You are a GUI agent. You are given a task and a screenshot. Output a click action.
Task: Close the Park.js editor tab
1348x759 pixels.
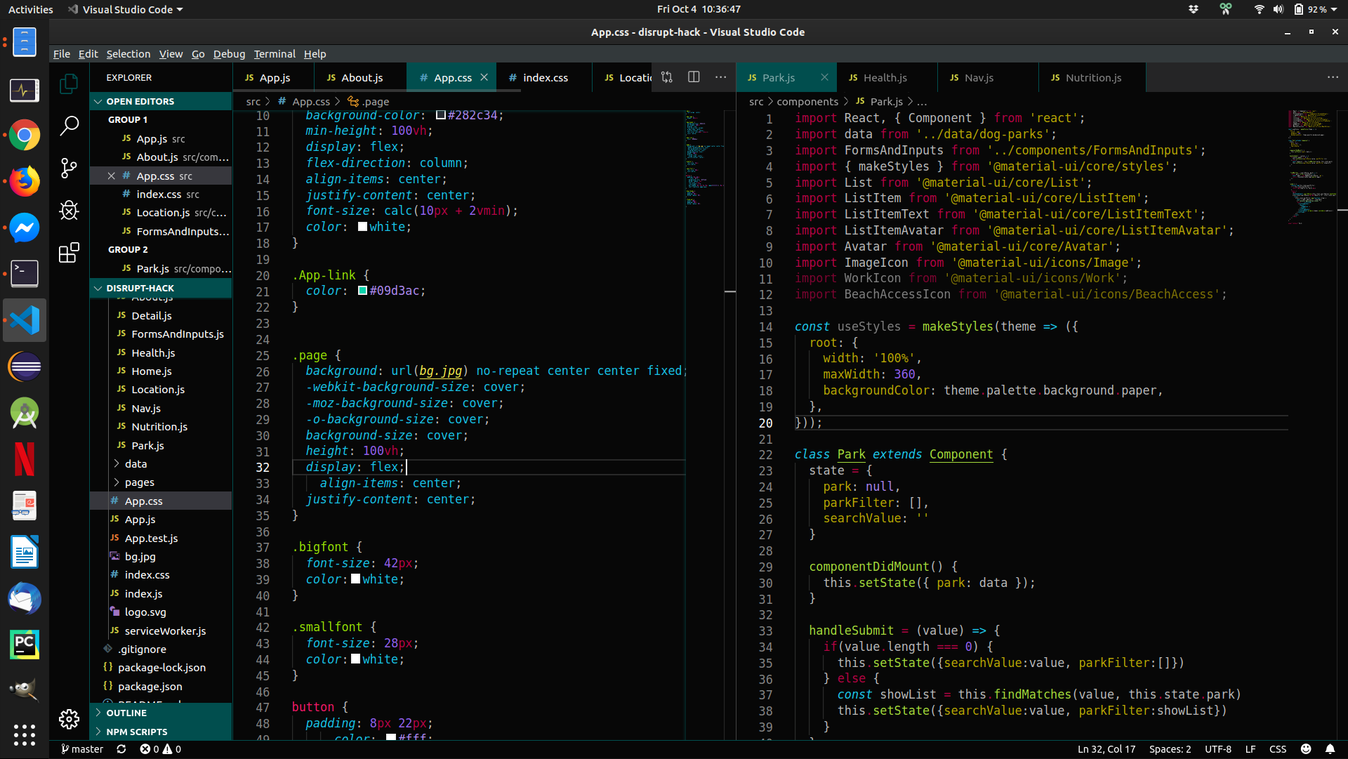tap(824, 77)
